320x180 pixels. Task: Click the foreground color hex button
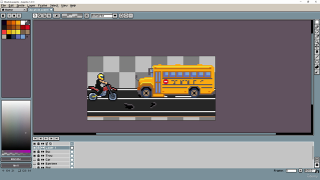click(x=16, y=159)
